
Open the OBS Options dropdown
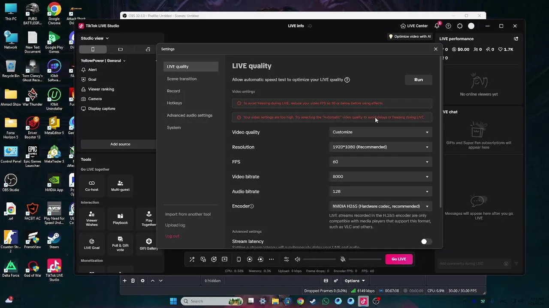pos(355,281)
